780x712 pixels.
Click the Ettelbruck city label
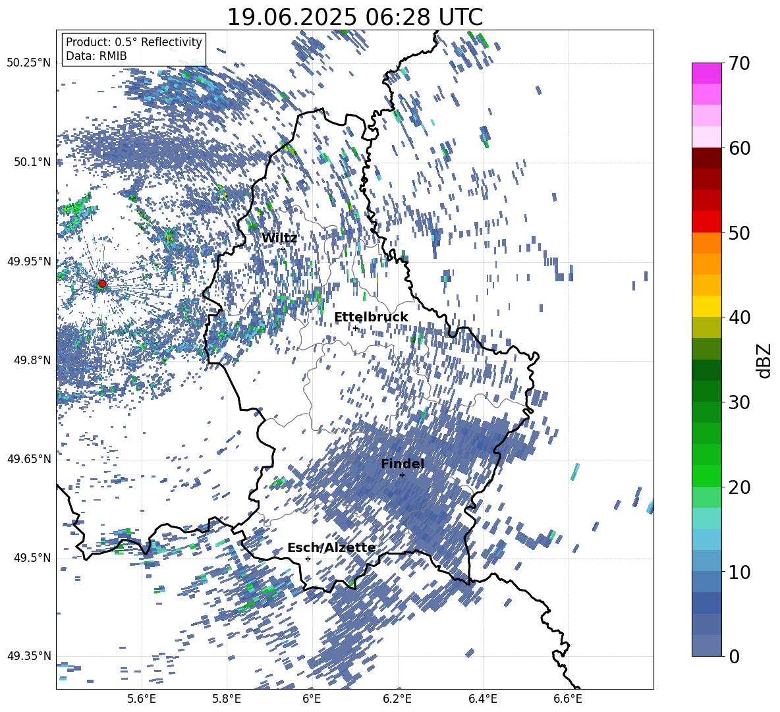(x=371, y=317)
